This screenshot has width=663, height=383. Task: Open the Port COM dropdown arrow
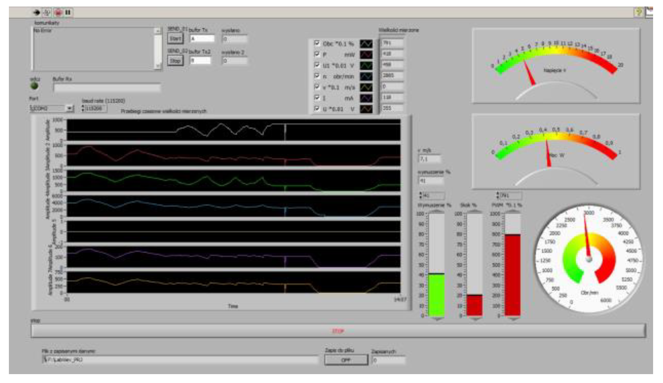click(69, 108)
